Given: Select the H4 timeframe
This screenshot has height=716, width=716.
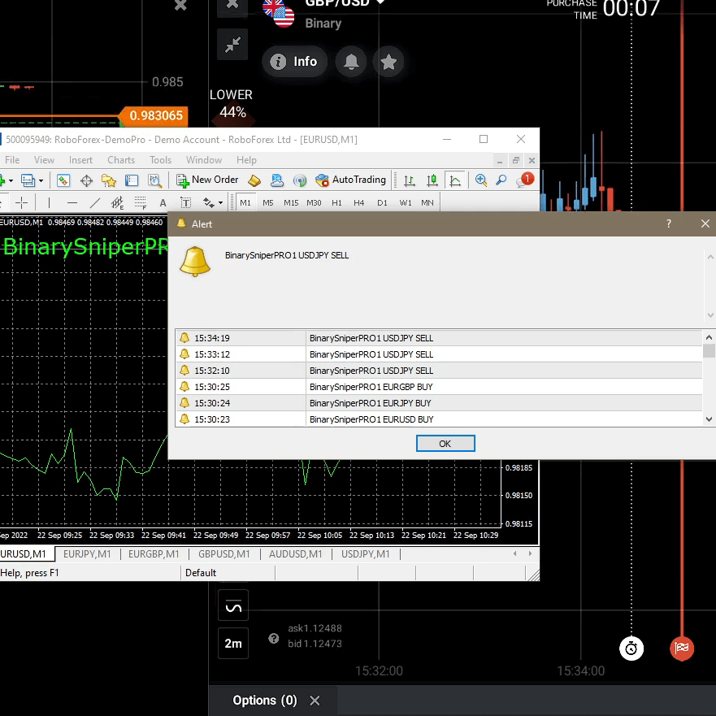Looking at the screenshot, I should (359, 202).
